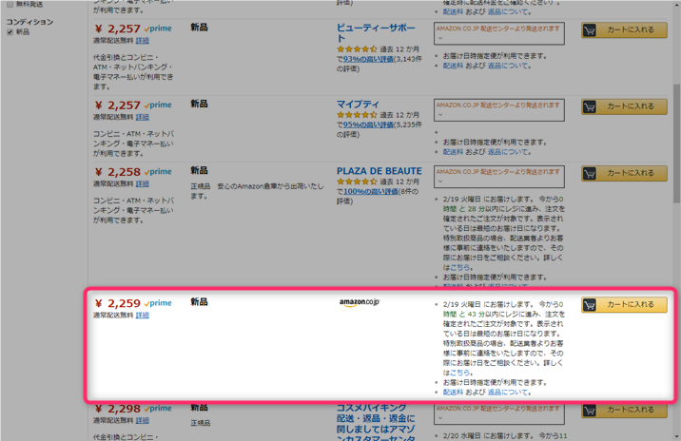Click the amazon.co.jp seller logo
Image resolution: width=681 pixels, height=441 pixels.
360,302
